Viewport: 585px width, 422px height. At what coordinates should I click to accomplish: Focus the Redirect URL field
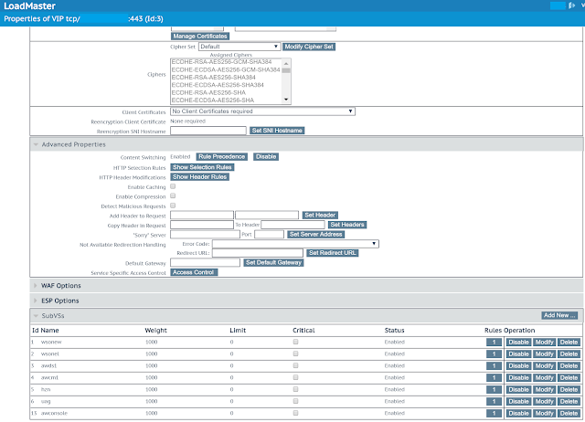click(258, 253)
